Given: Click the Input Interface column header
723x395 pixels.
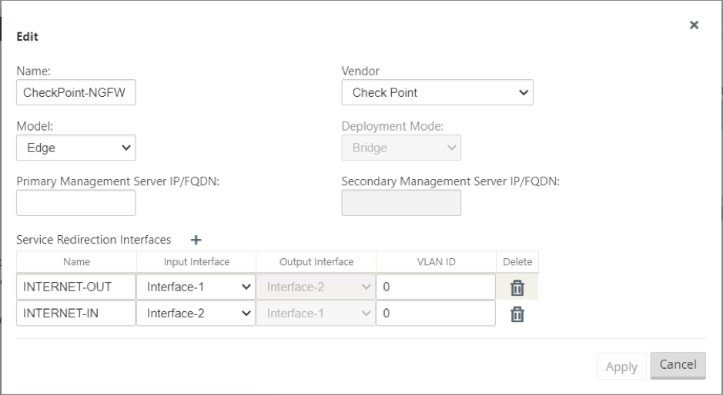Looking at the screenshot, I should click(x=196, y=262).
